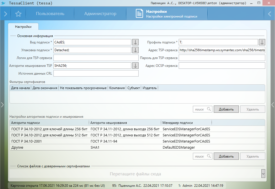
Task: Click the favorites star icon
Action: click(x=18, y=14)
